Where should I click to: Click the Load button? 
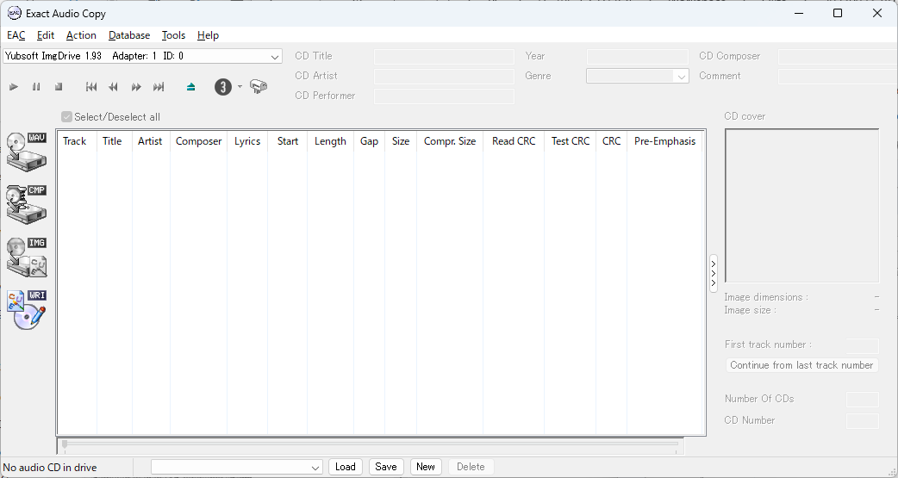point(346,467)
